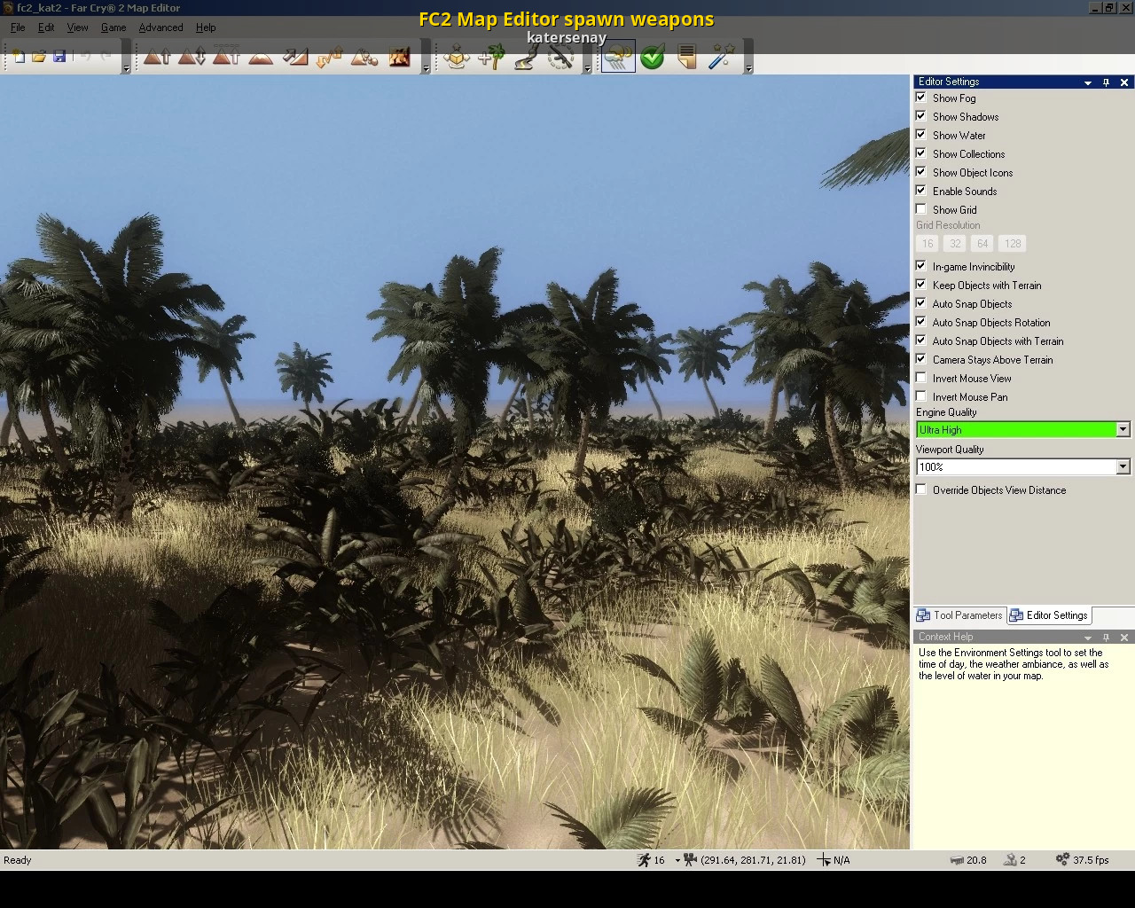Click the Undo arrow icon
Image resolution: width=1135 pixels, height=908 pixels.
85,57
